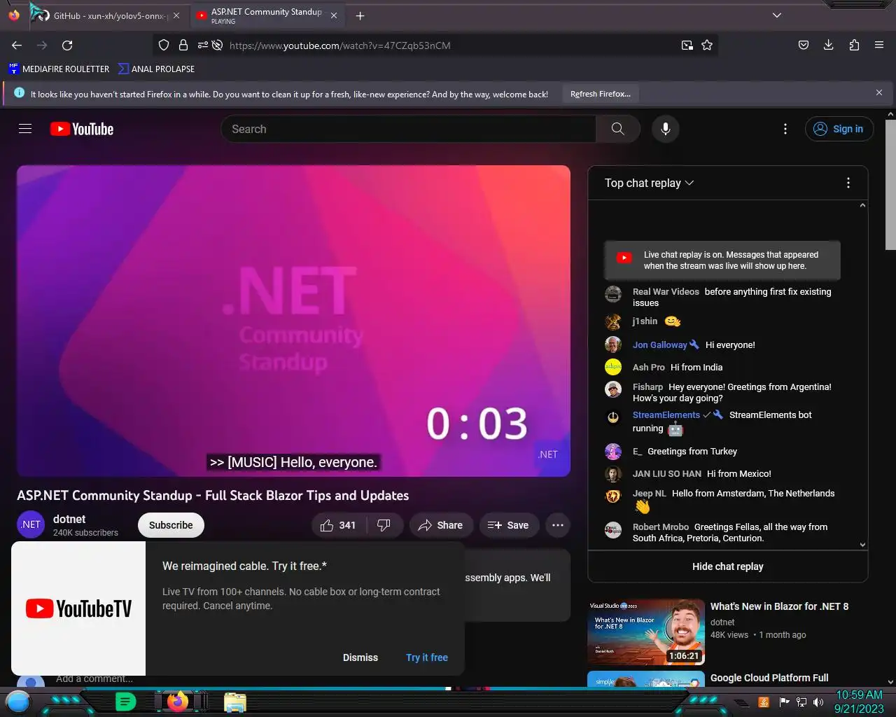Open green chat app in taskbar

point(125,701)
